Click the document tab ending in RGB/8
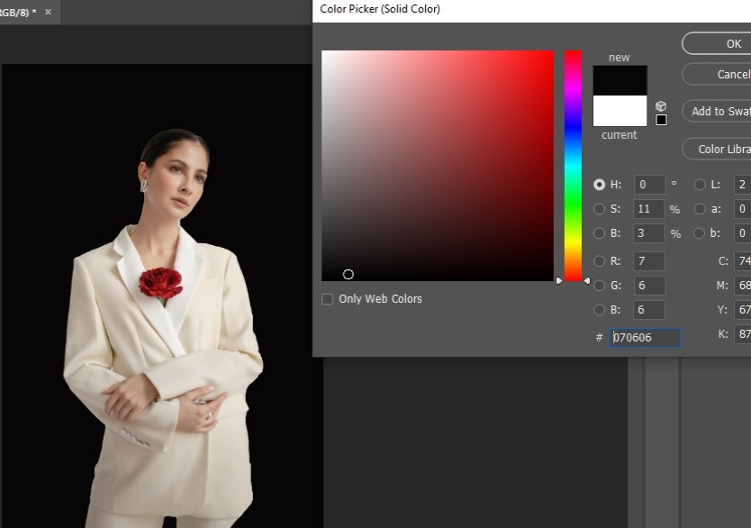This screenshot has width=751, height=528. pos(16,12)
